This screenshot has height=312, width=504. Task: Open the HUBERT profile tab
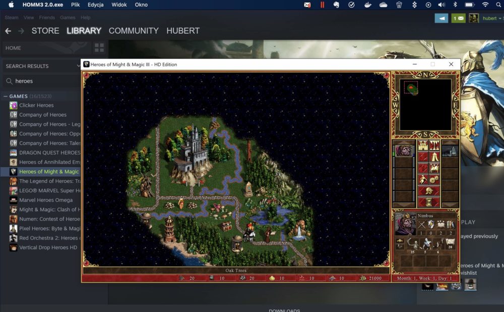[x=183, y=31]
